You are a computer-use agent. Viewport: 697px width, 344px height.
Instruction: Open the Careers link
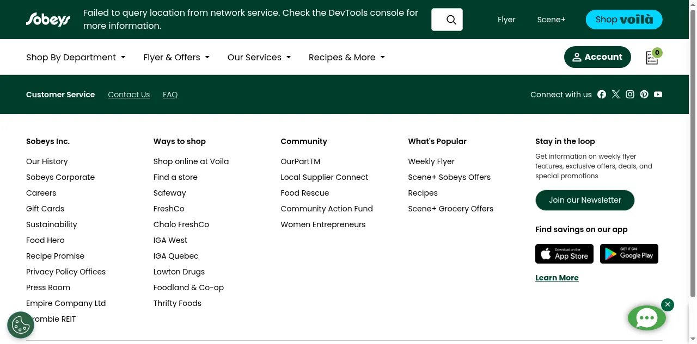[x=41, y=193]
